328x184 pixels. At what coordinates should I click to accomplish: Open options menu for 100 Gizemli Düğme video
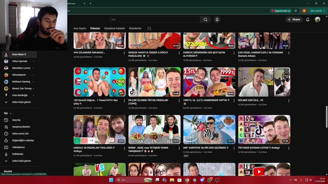coord(124,101)
